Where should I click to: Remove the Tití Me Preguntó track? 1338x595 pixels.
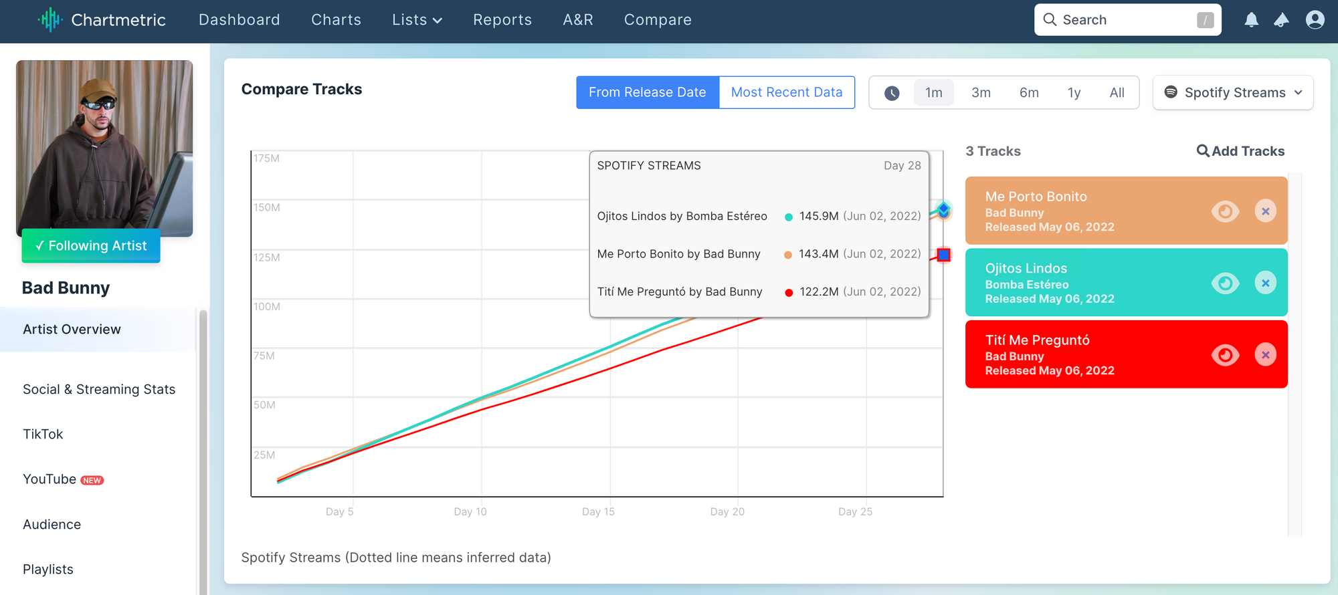[x=1265, y=354]
